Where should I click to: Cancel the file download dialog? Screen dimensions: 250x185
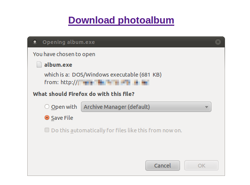pyautogui.click(x=162, y=166)
